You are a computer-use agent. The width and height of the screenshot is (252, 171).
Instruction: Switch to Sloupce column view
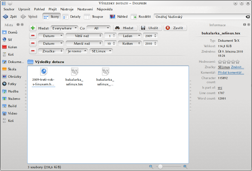pos(94,17)
